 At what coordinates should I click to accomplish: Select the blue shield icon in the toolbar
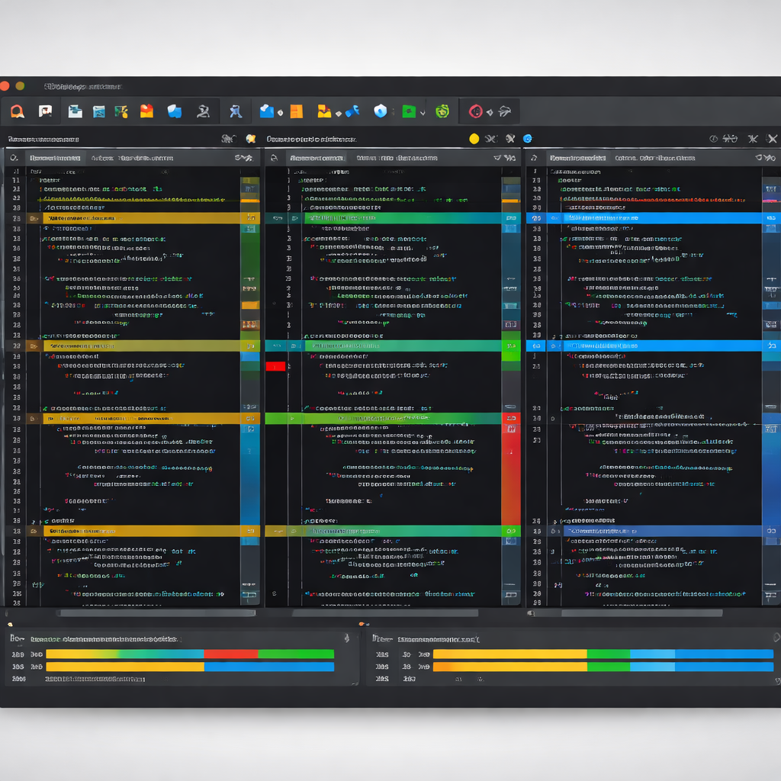pos(381,111)
